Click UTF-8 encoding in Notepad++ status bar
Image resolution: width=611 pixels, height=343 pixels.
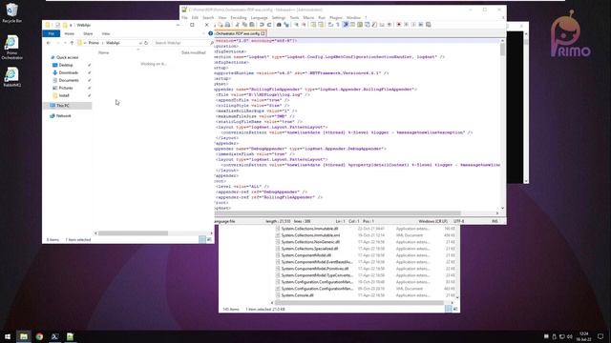coord(458,221)
